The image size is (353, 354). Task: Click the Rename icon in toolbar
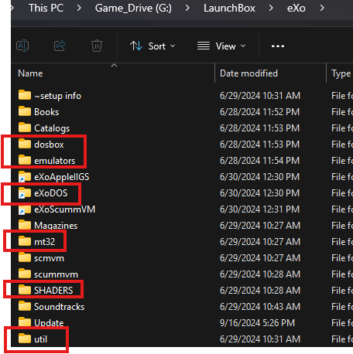coord(22,46)
